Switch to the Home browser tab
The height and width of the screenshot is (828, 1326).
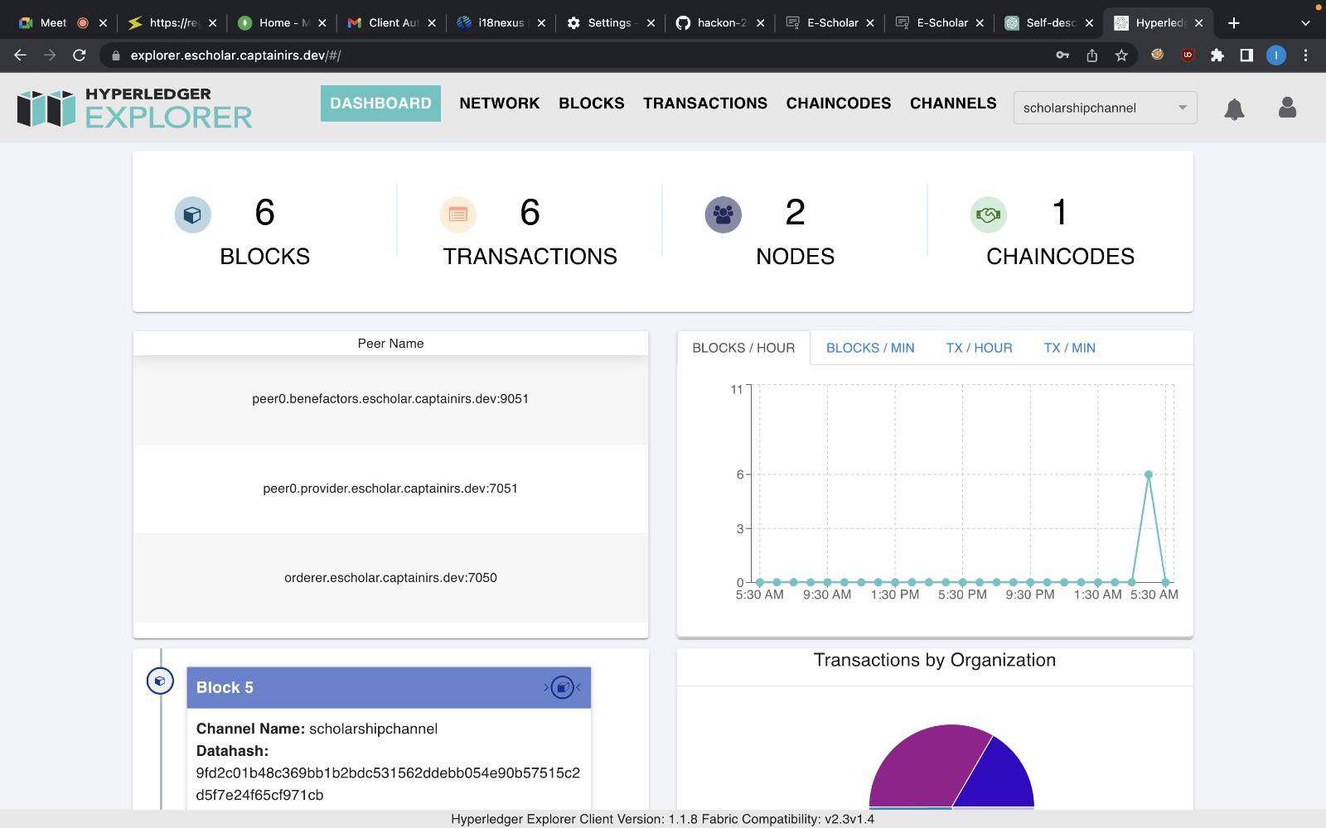(x=282, y=23)
